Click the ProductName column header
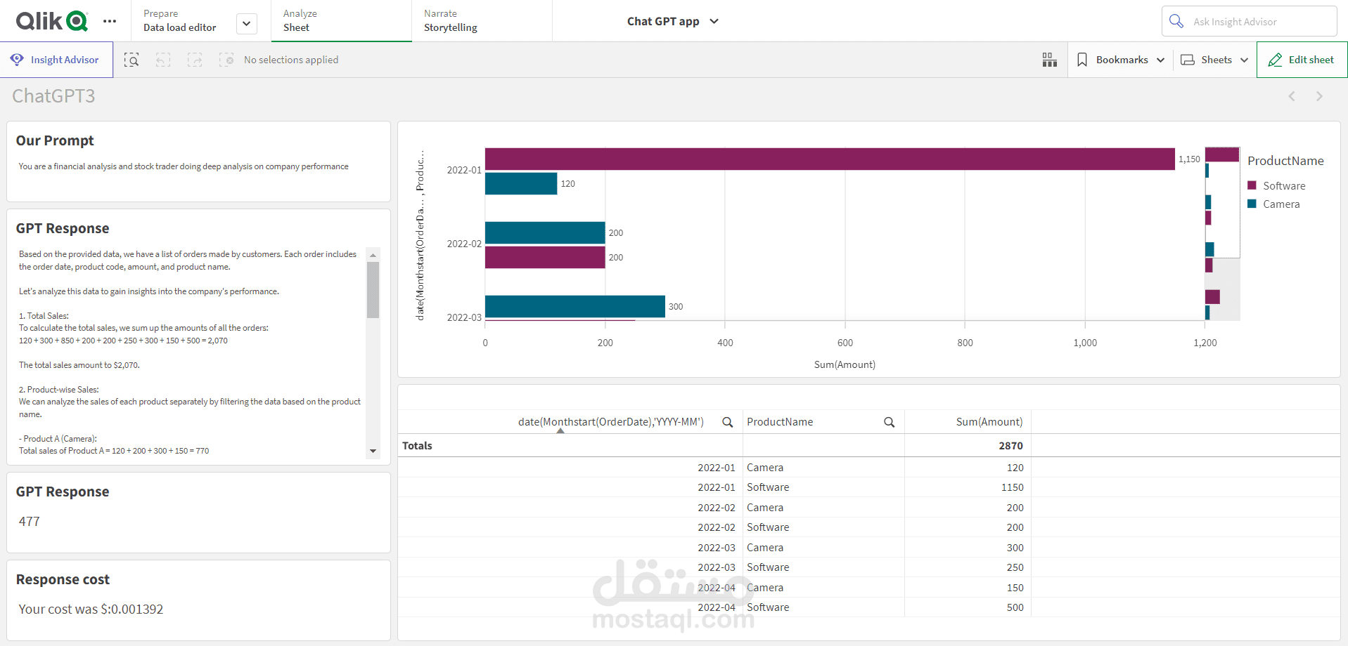Image resolution: width=1348 pixels, height=646 pixels. coord(780,422)
